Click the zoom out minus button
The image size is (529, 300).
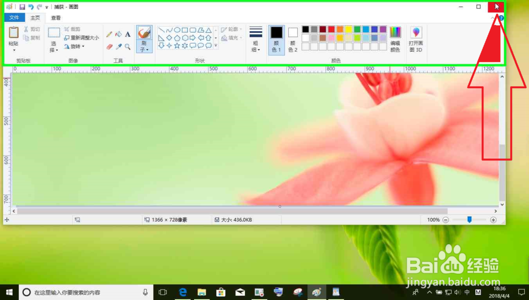[x=445, y=220]
